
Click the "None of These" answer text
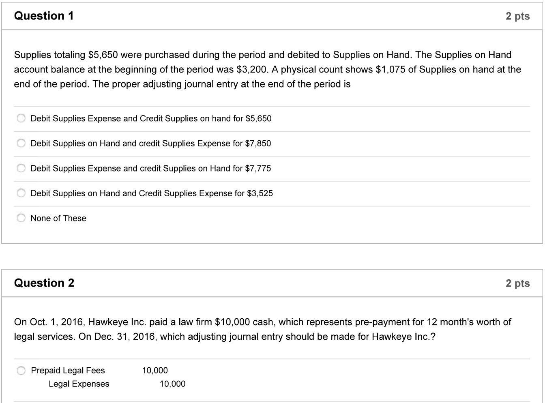[x=58, y=218]
